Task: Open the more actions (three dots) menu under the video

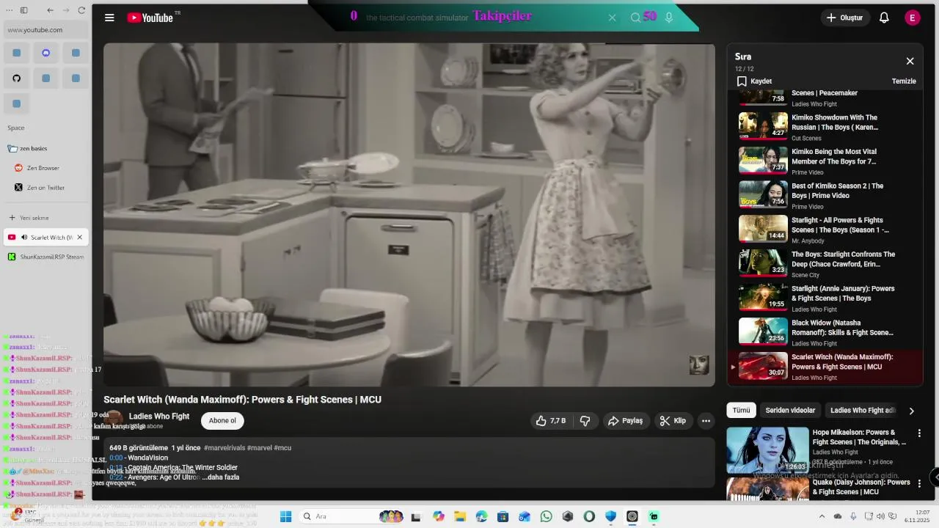Action: click(706, 421)
